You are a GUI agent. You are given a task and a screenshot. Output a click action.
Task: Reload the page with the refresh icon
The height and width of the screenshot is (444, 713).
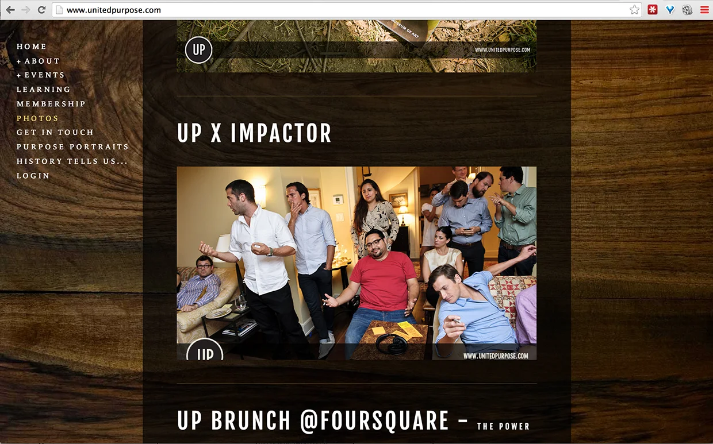(41, 10)
